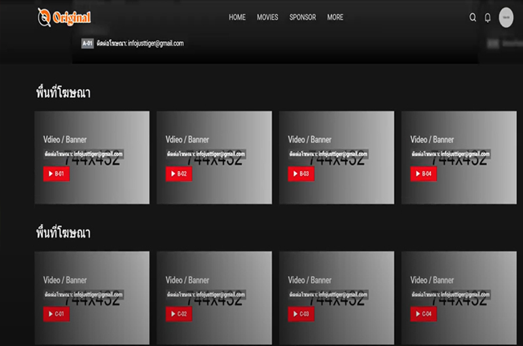Open the user profile avatar
This screenshot has width=523, height=346.
[506, 18]
